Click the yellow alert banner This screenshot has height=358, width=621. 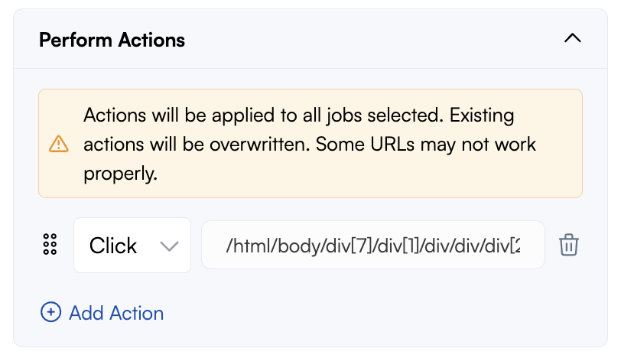[310, 143]
